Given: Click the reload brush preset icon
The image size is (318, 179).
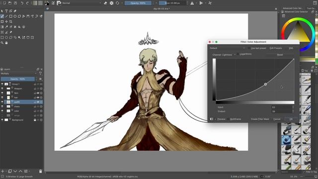Looking at the screenshot, I should [117, 3].
